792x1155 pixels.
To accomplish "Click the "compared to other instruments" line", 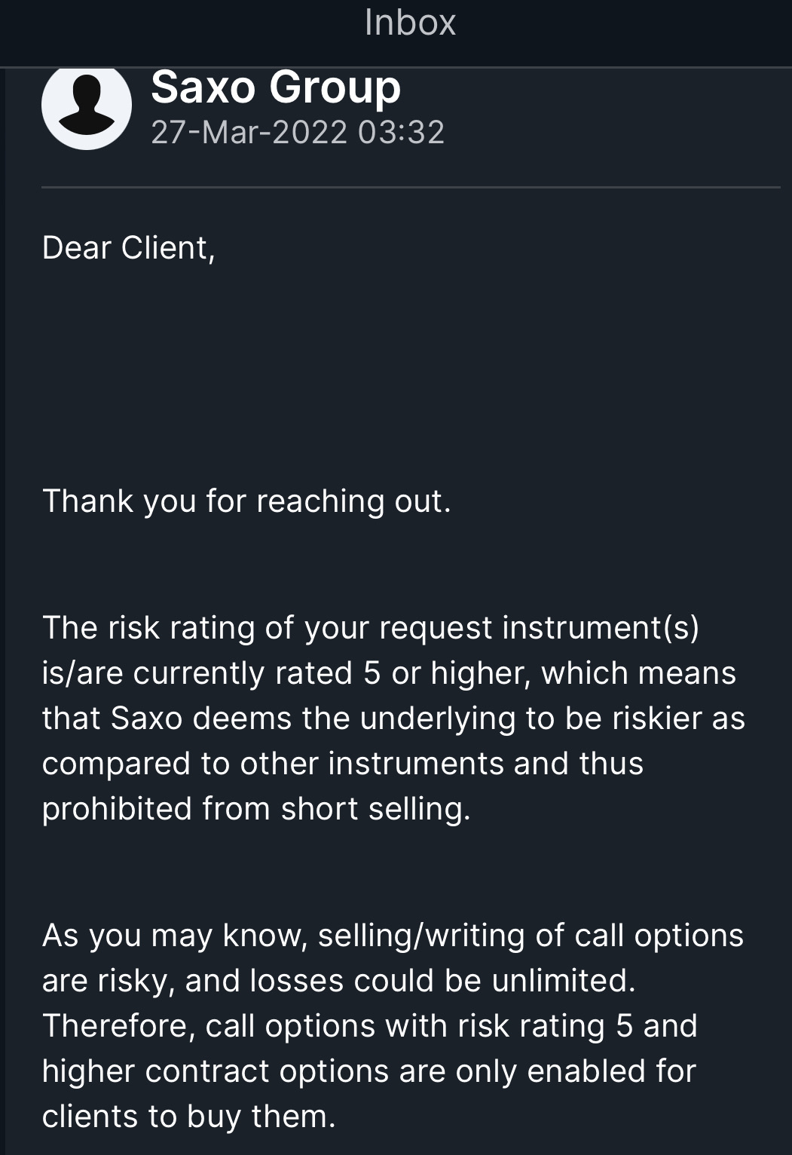I will coord(342,764).
